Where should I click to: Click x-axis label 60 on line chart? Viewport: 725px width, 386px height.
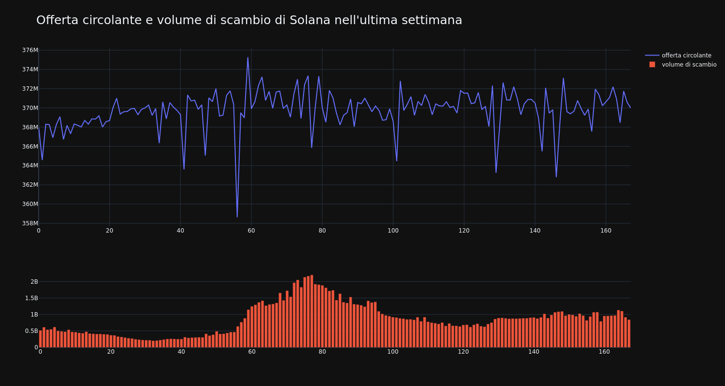[x=251, y=231]
